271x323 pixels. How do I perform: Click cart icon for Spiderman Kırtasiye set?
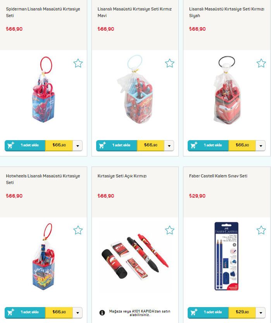pos(11,145)
